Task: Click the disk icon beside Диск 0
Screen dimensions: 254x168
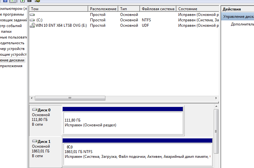Action: (x=35, y=109)
